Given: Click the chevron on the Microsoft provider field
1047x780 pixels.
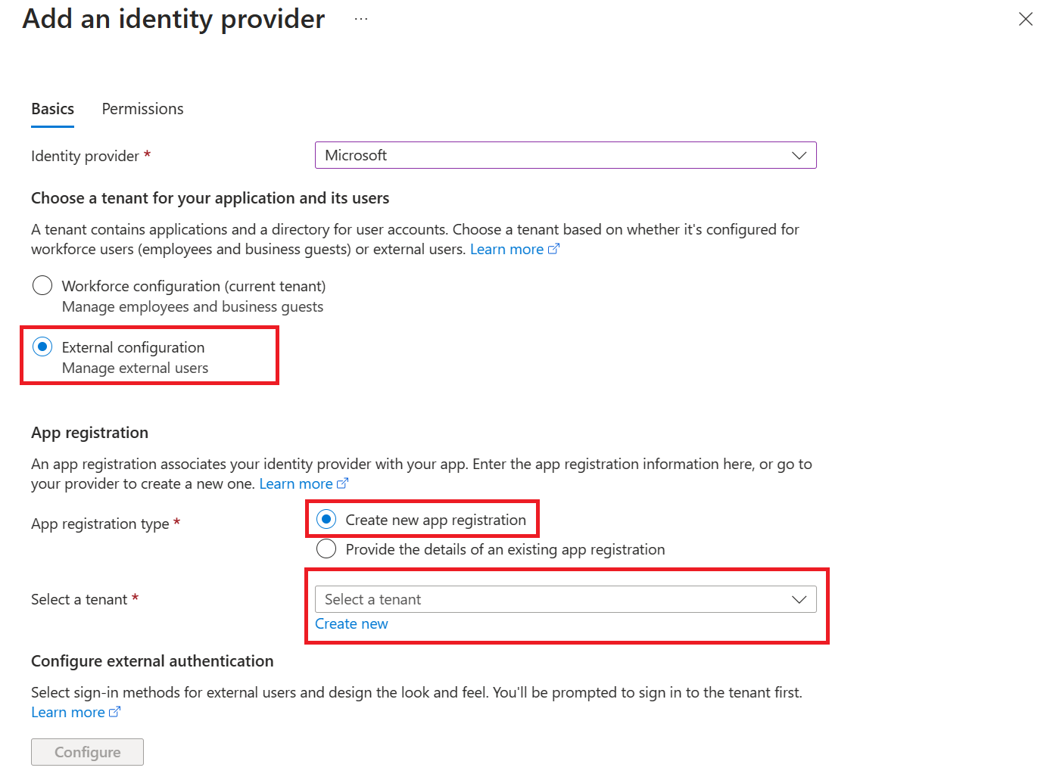Looking at the screenshot, I should tap(799, 155).
